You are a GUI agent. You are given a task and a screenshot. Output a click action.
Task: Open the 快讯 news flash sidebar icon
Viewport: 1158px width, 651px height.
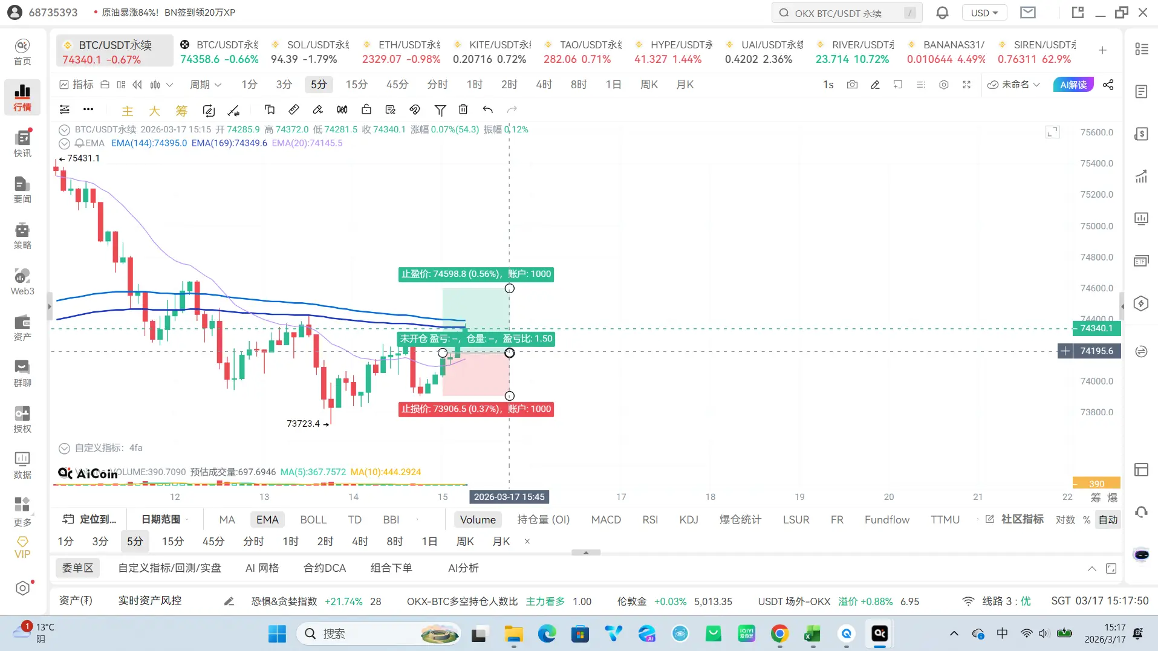pos(22,143)
